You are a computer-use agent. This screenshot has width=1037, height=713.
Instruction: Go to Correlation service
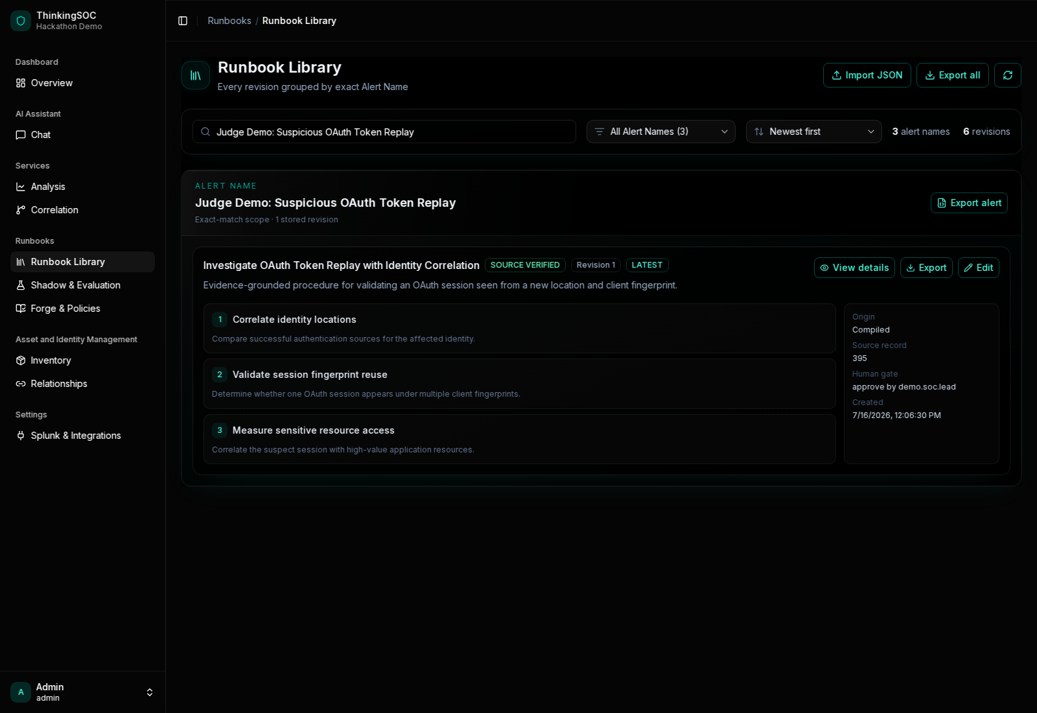point(83,210)
